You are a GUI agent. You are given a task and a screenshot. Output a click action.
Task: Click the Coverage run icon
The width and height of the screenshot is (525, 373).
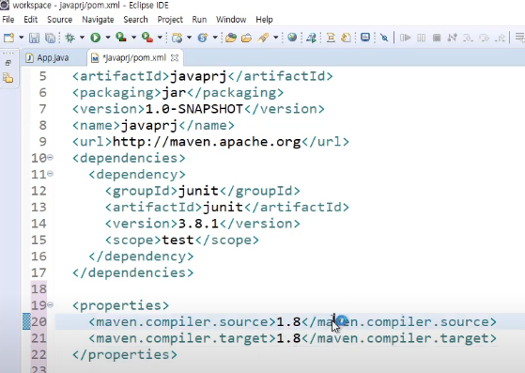click(121, 38)
